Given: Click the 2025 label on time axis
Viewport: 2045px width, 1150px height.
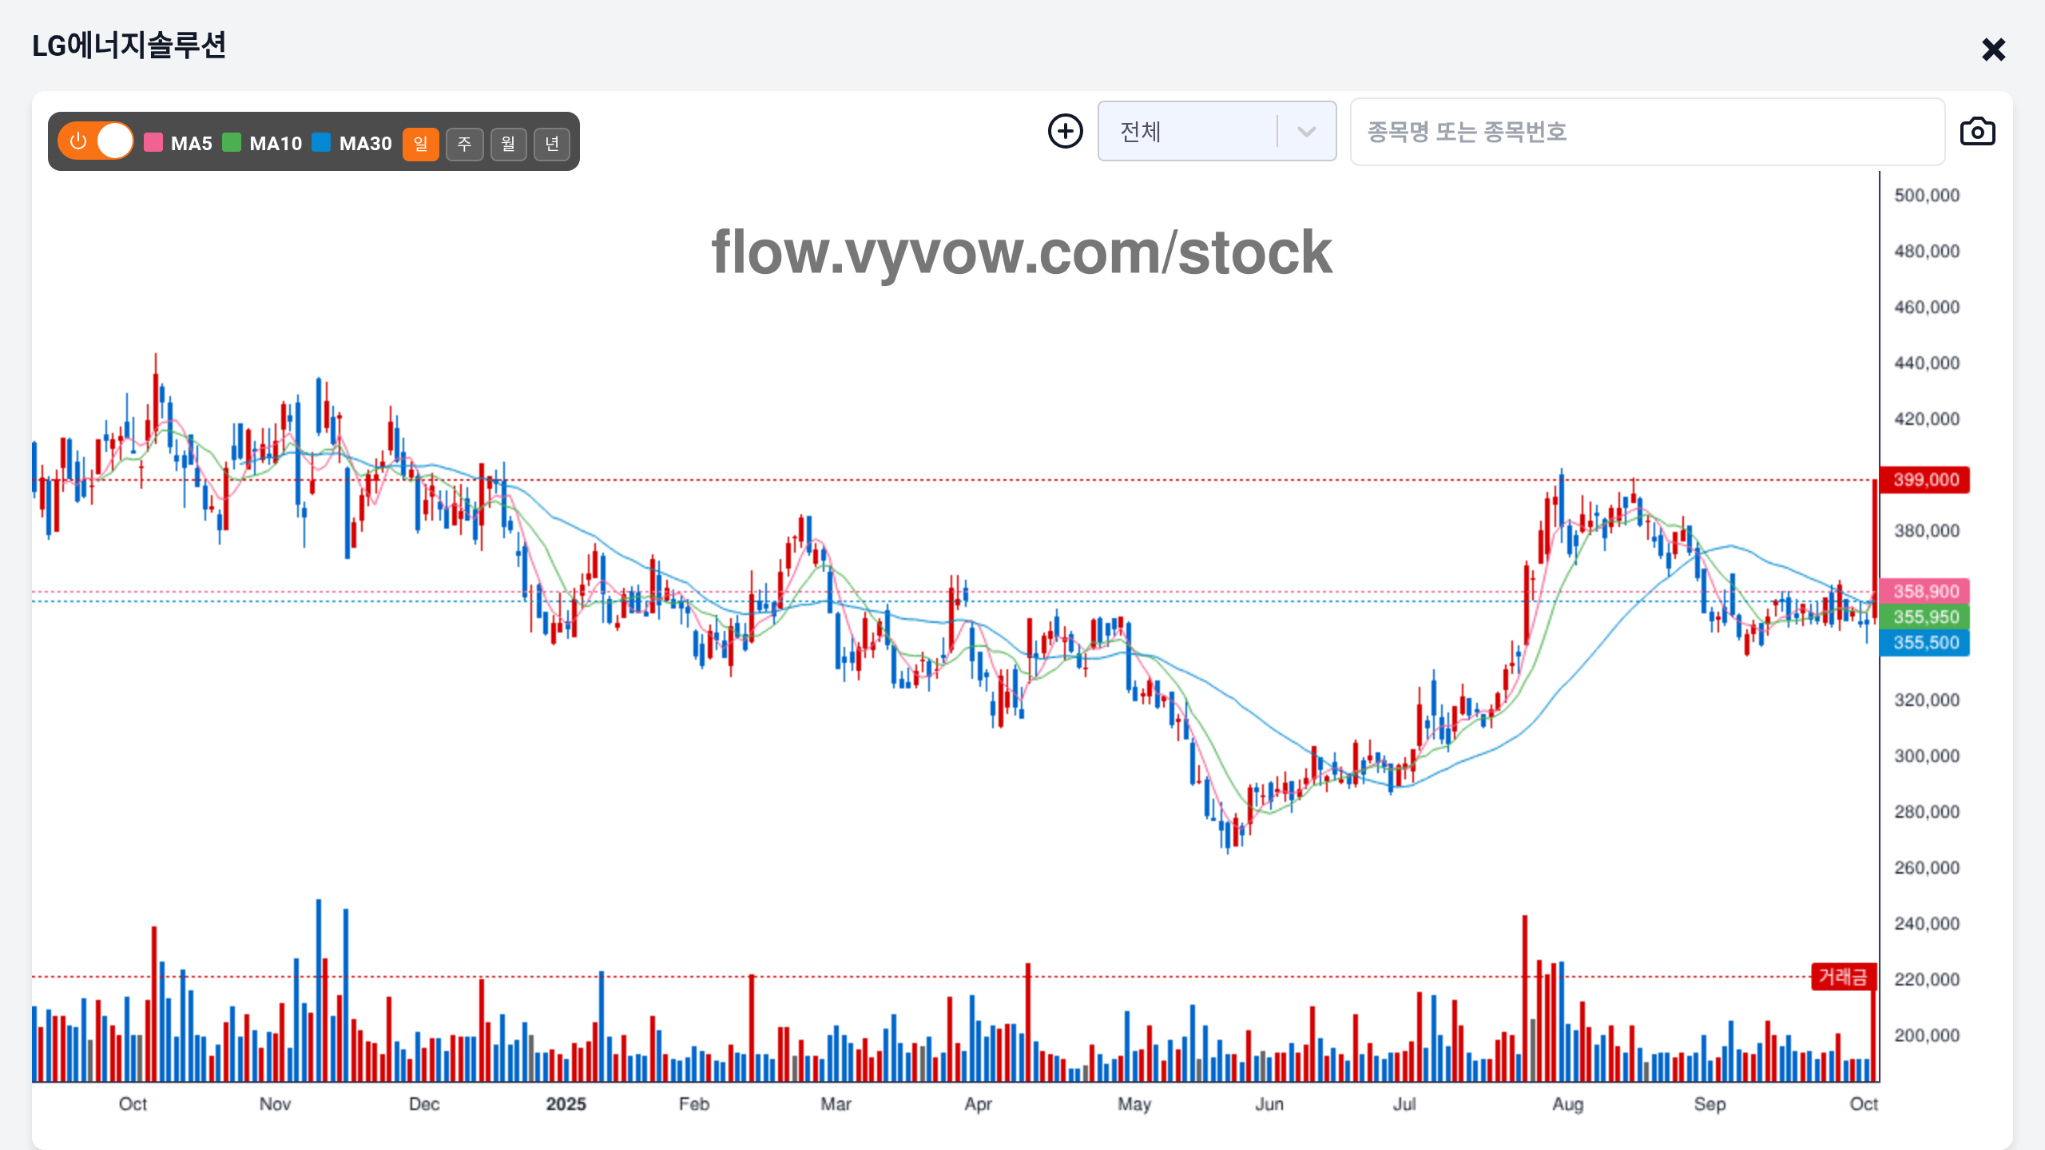Looking at the screenshot, I should pos(566,1104).
